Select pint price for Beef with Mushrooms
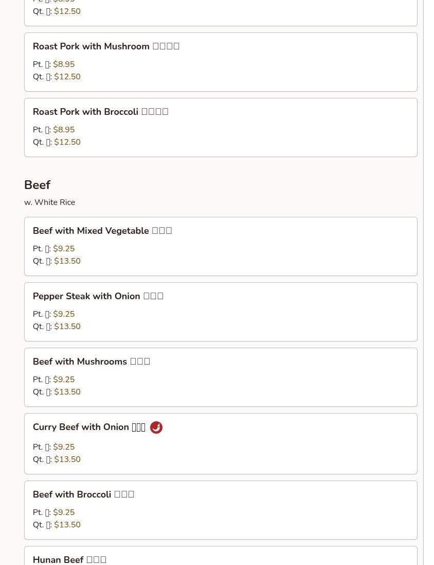The image size is (434, 565). point(64,380)
